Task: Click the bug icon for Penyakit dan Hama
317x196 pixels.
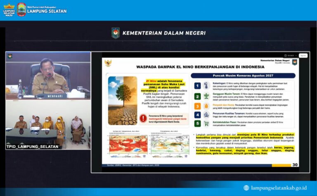Action: tap(206, 106)
